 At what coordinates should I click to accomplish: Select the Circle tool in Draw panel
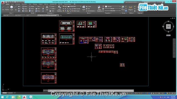pos(12,8)
